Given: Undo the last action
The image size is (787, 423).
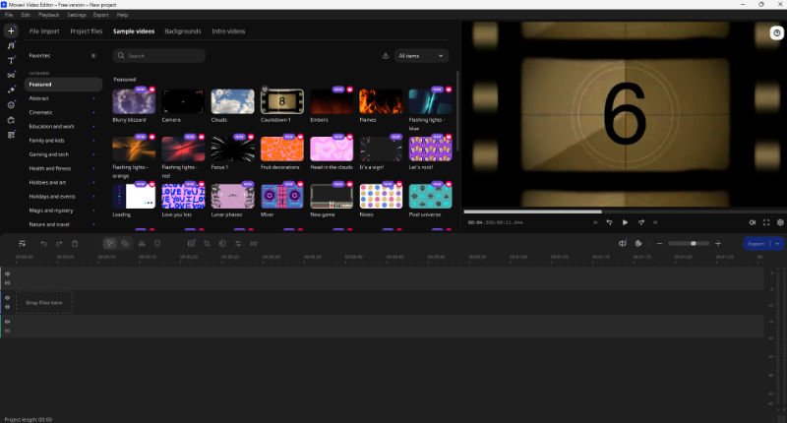Looking at the screenshot, I should coord(43,243).
